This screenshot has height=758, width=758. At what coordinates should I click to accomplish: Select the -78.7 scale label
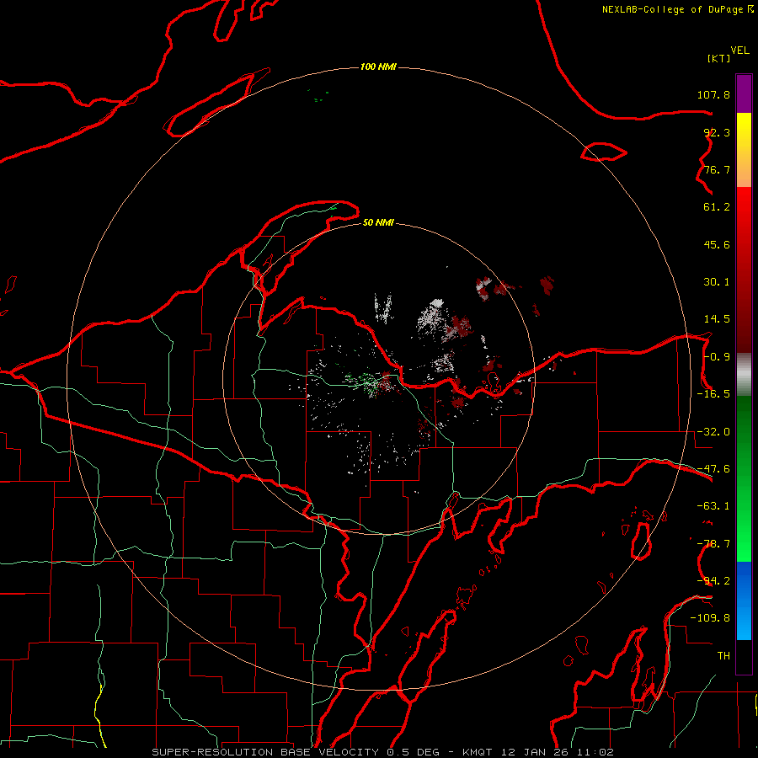click(713, 544)
